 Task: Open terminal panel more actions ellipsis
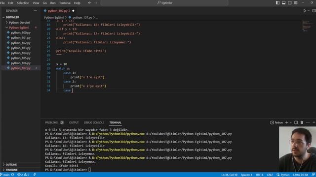click(308, 122)
